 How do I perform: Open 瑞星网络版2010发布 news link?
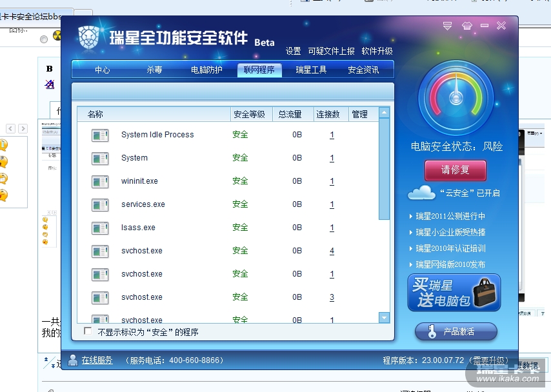coord(450,264)
